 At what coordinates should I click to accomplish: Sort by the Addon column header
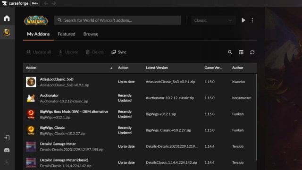(x=31, y=68)
